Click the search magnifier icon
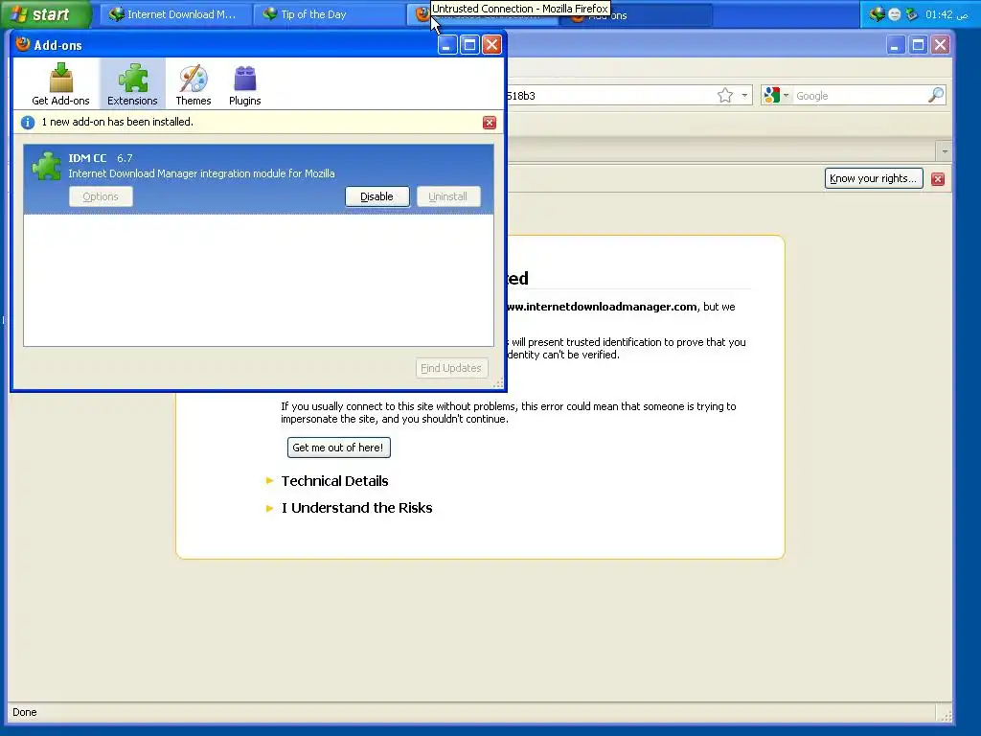This screenshot has width=981, height=736. 935,95
